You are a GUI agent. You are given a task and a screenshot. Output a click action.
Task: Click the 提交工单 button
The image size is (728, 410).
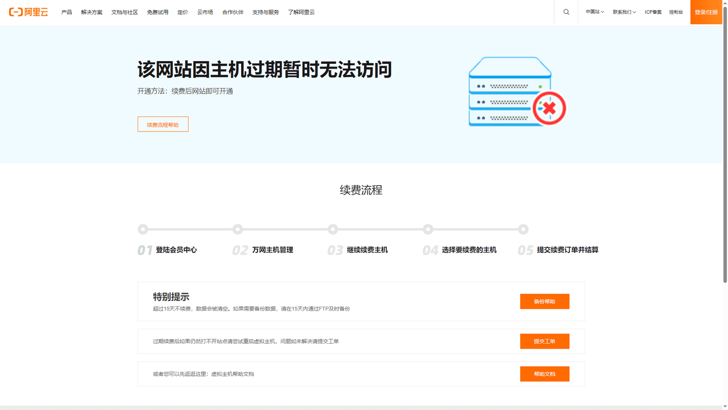(x=544, y=341)
